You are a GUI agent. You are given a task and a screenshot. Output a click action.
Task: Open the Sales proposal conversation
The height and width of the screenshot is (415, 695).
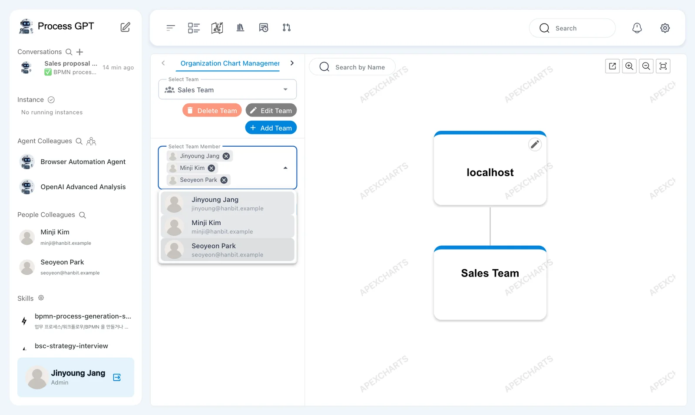pos(76,68)
